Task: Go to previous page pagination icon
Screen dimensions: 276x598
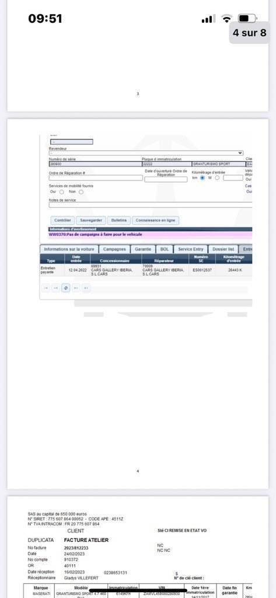Action: click(x=55, y=288)
